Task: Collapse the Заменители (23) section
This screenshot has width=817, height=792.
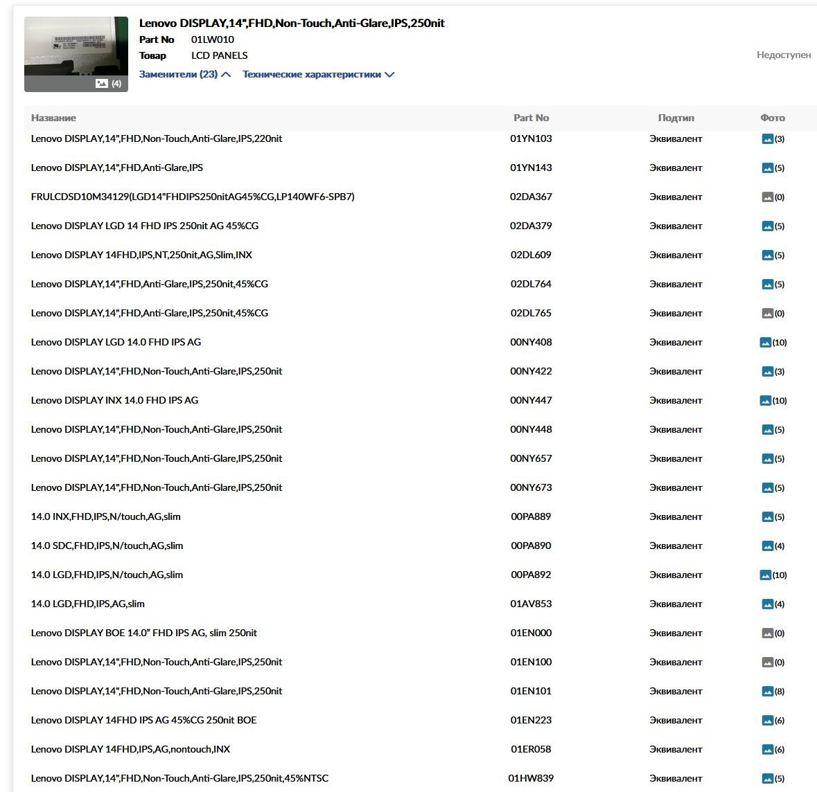Action: (x=184, y=75)
